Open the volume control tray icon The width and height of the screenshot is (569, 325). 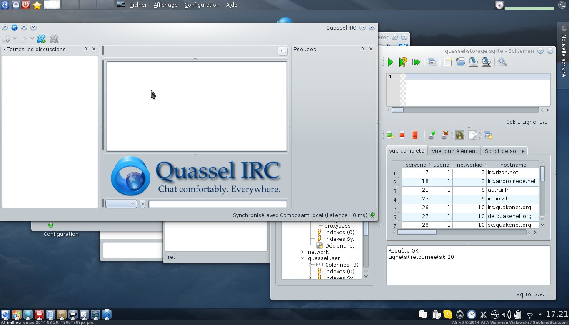pyautogui.click(x=507, y=315)
